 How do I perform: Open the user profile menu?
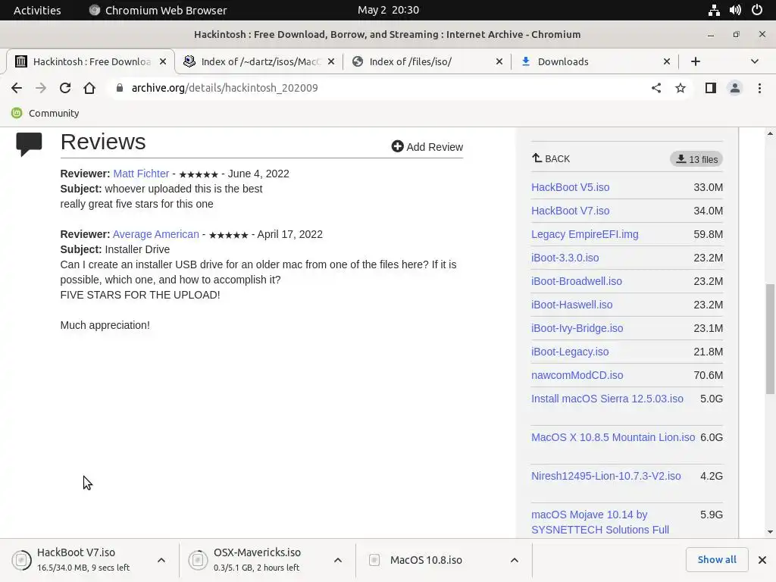[735, 88]
